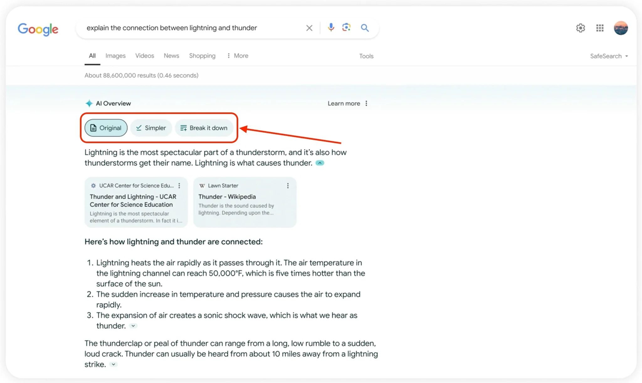The height and width of the screenshot is (383, 642).
Task: Select the Original response toggle
Action: pos(106,128)
